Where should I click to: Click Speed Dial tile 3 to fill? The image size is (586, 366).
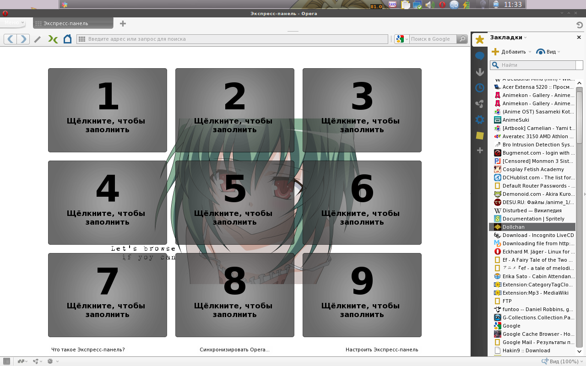click(362, 110)
